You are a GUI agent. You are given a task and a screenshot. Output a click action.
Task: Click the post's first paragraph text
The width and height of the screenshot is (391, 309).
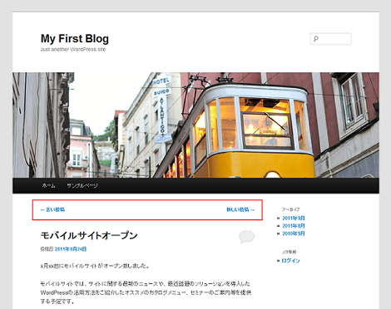(95, 266)
